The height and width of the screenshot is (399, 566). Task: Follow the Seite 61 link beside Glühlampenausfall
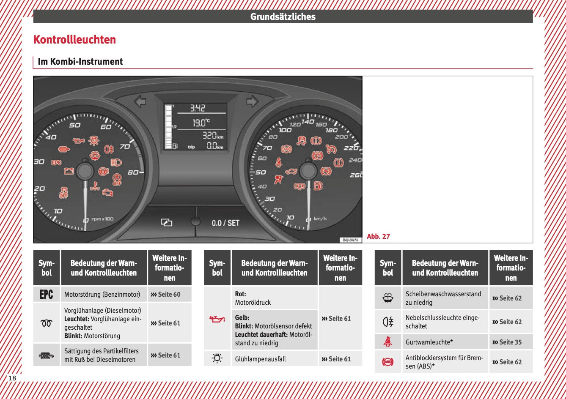coord(339,359)
